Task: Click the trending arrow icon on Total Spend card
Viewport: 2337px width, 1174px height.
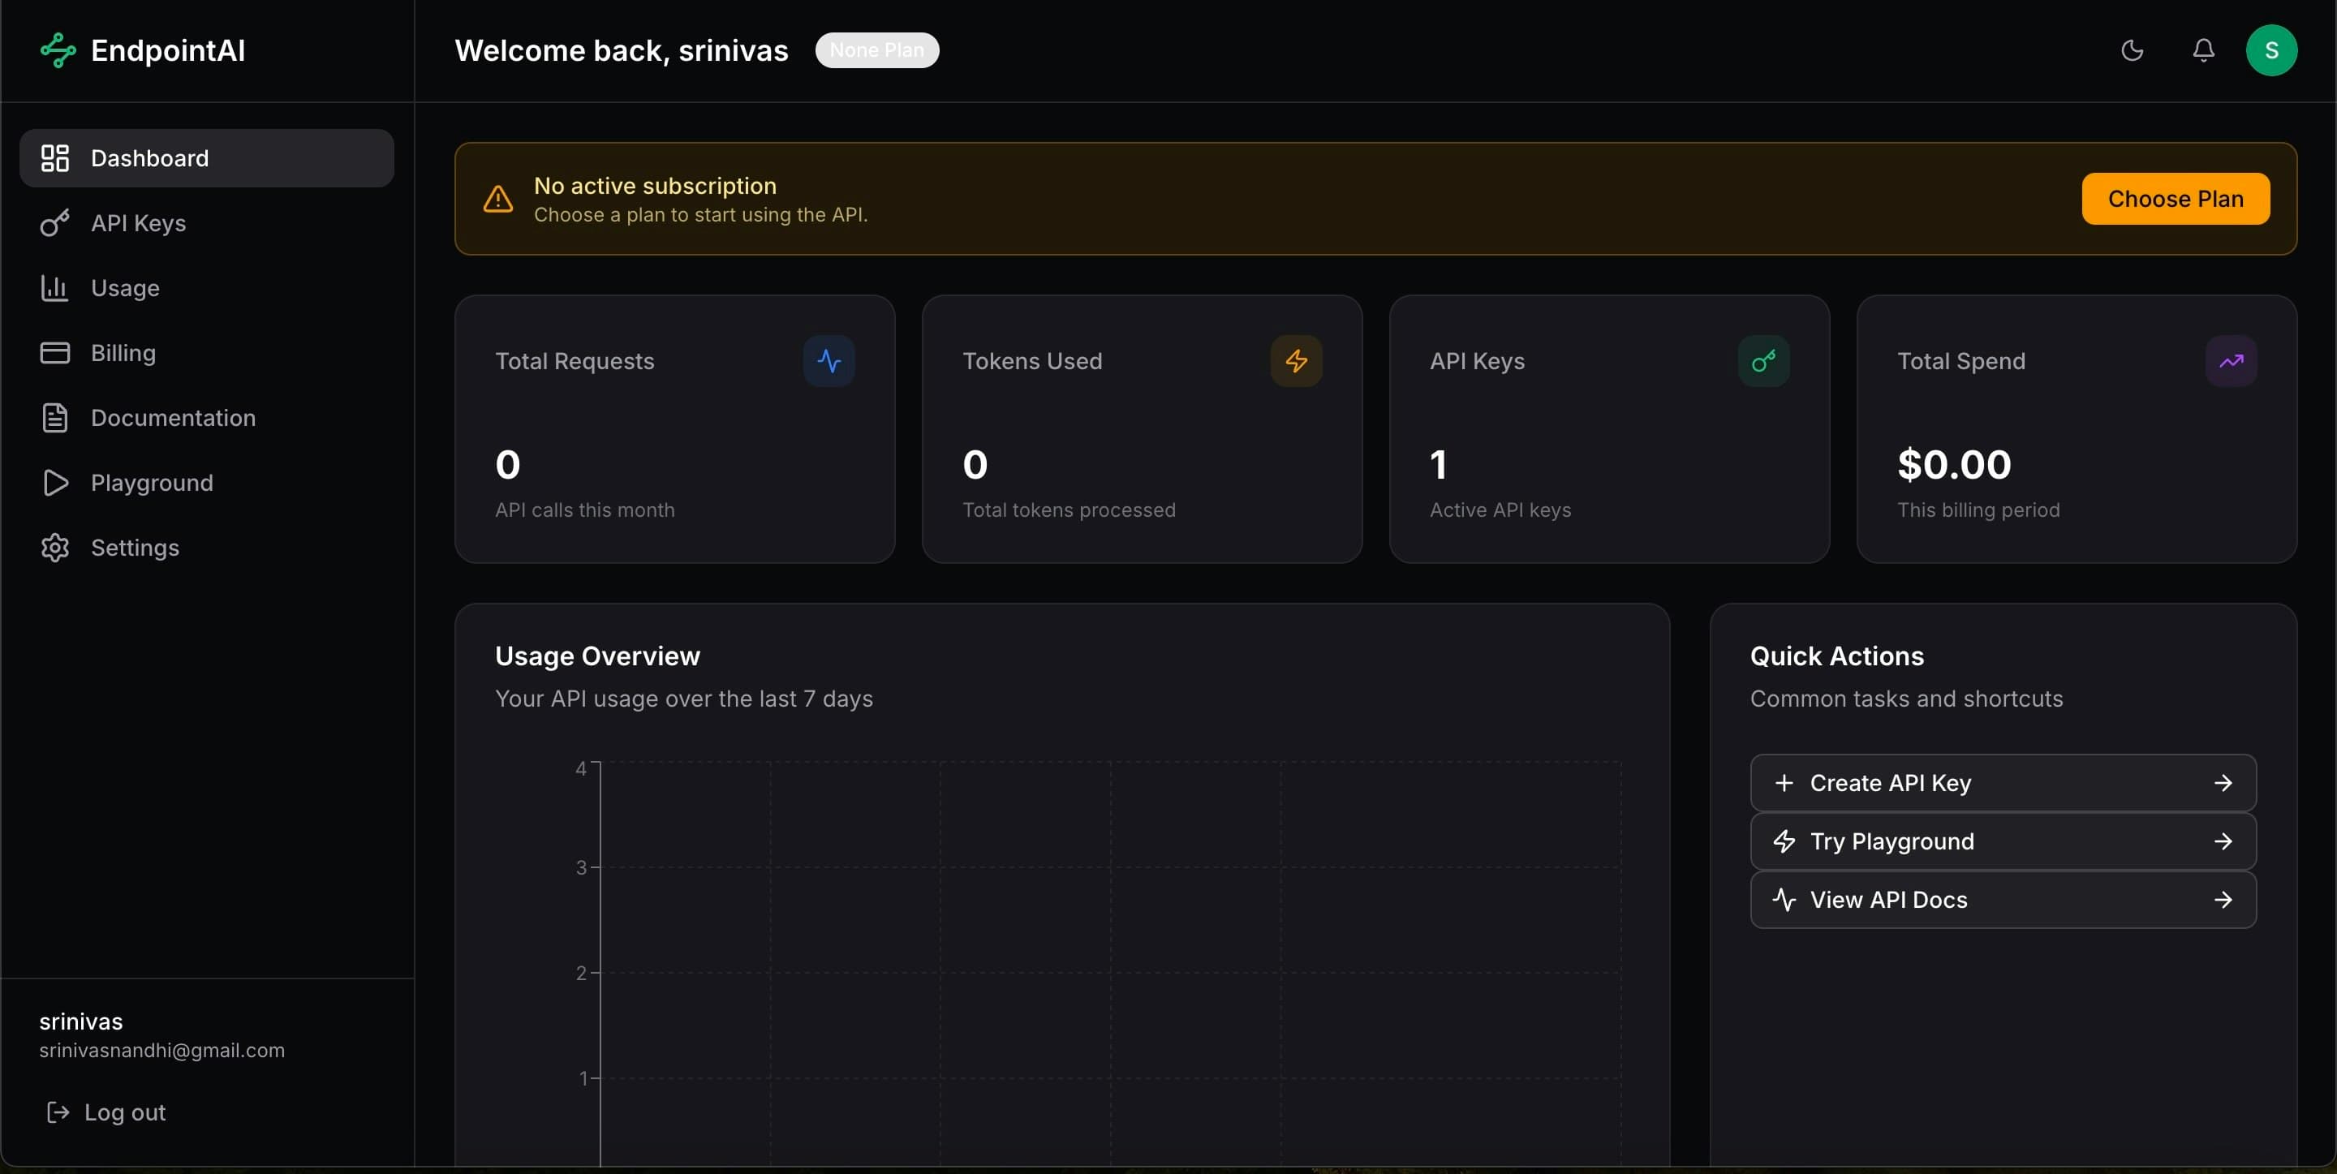Action: pyautogui.click(x=2232, y=361)
